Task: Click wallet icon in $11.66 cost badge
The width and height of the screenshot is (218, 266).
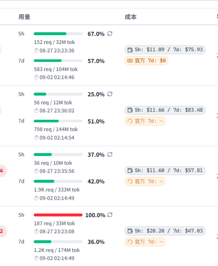Action: 130,110
